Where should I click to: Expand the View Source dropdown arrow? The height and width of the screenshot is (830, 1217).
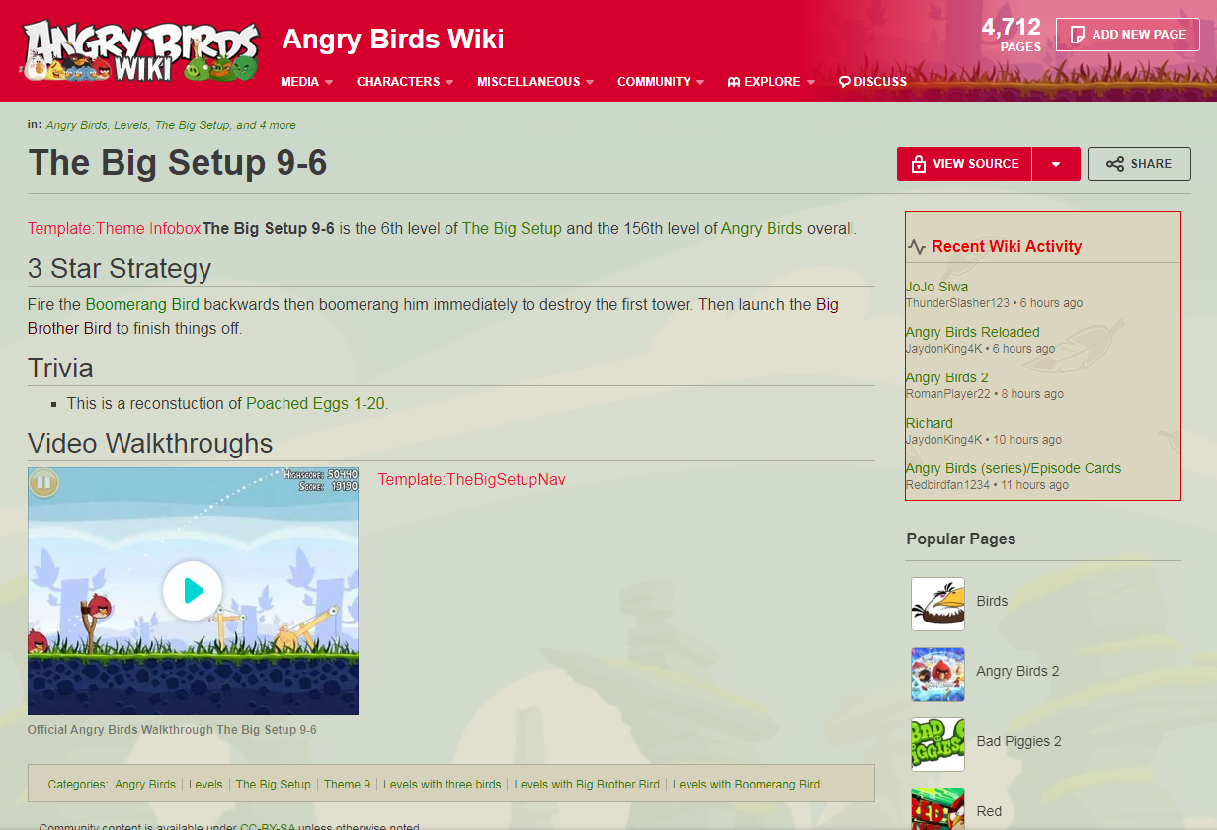click(x=1056, y=164)
